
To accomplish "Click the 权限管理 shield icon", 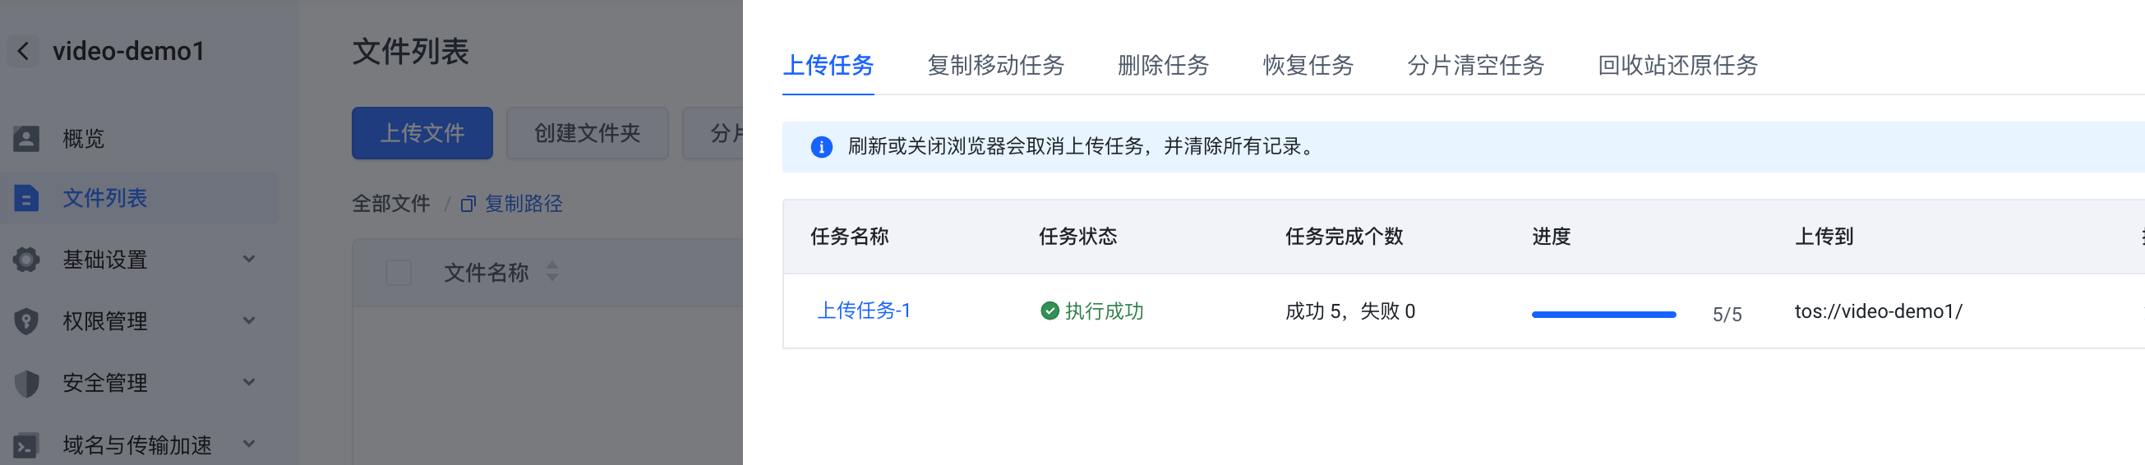I will click(25, 322).
